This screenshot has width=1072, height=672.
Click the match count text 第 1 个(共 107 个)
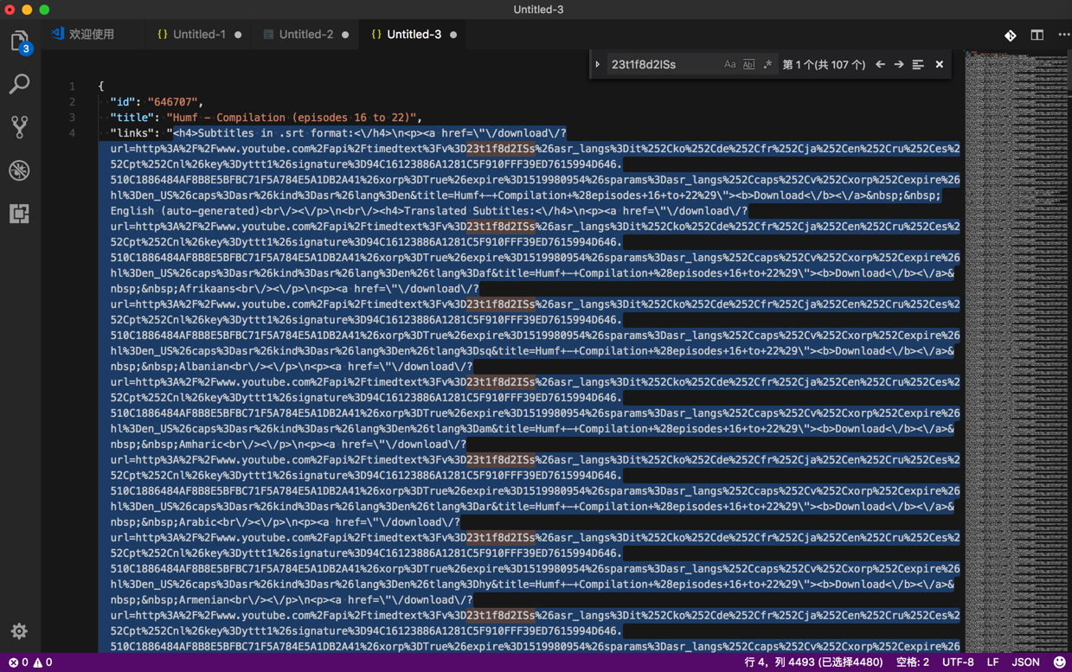[x=824, y=65]
